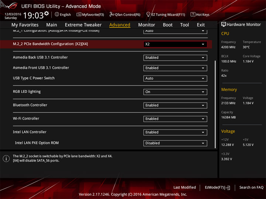This screenshot has width=266, height=199.
Task: Open Asmedia Front USB 3.1 Controller dropdown
Action: click(x=175, y=68)
